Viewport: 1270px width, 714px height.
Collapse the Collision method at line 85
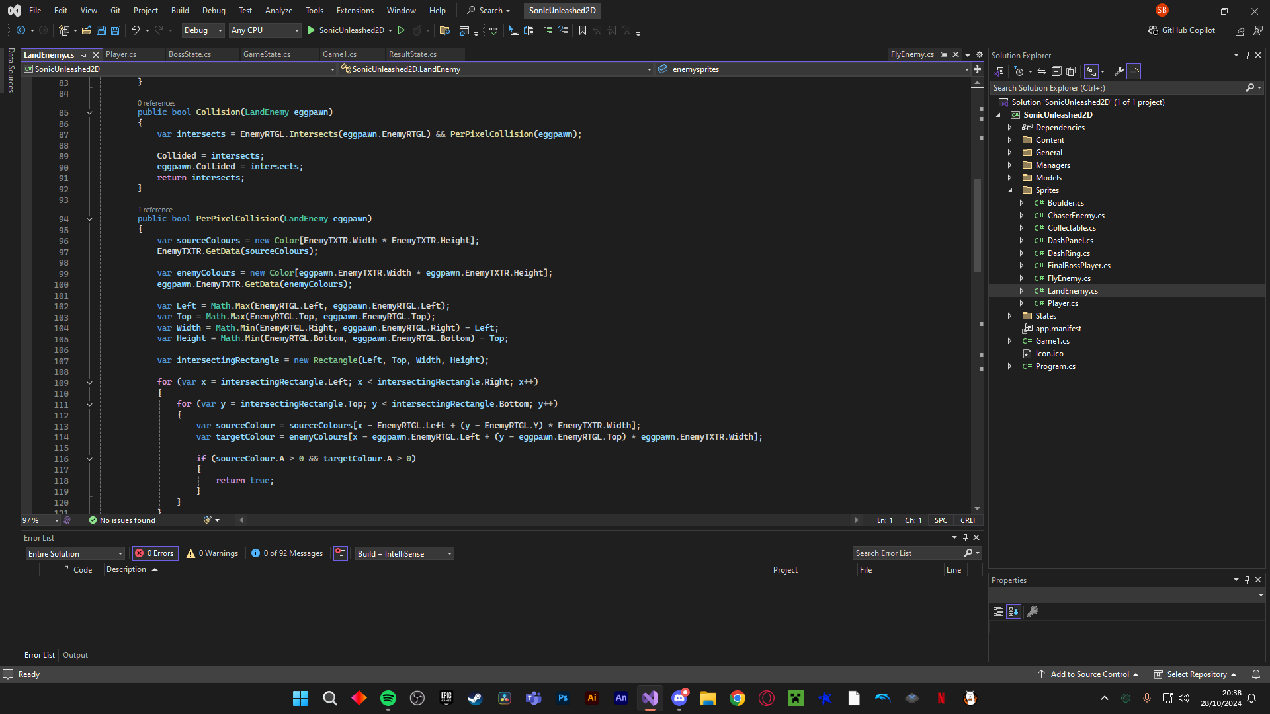tap(89, 113)
